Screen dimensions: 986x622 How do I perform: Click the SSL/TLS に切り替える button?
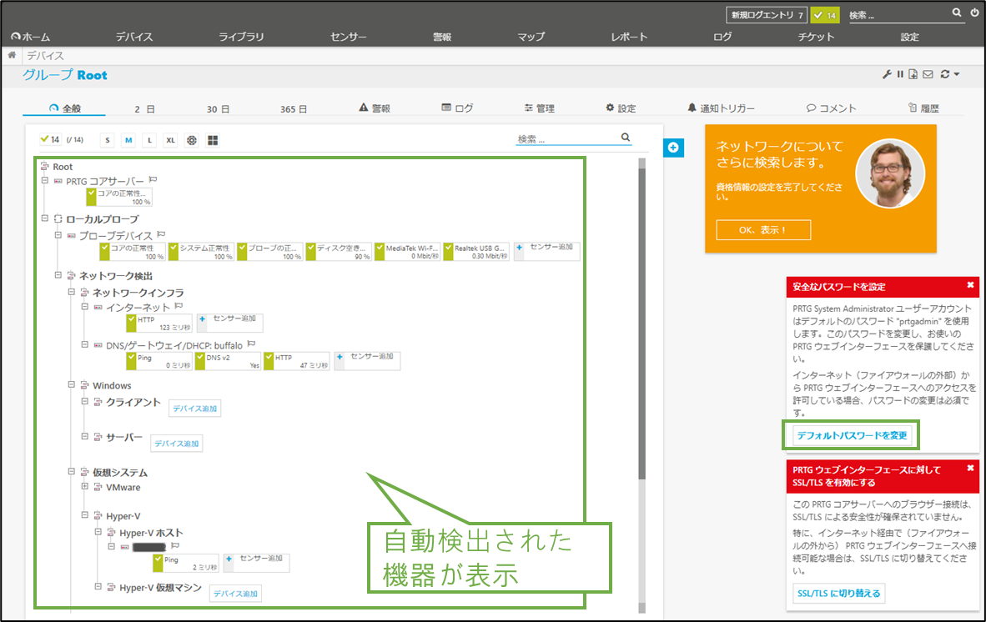tap(838, 593)
